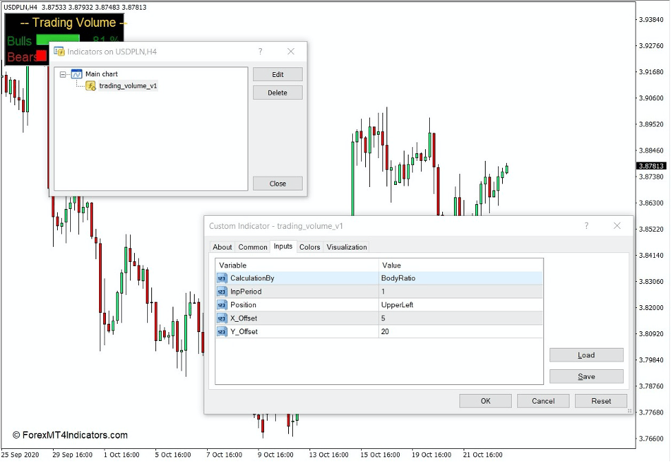672x462 pixels.
Task: Click the 123 icon beside Position variable
Action: [221, 305]
